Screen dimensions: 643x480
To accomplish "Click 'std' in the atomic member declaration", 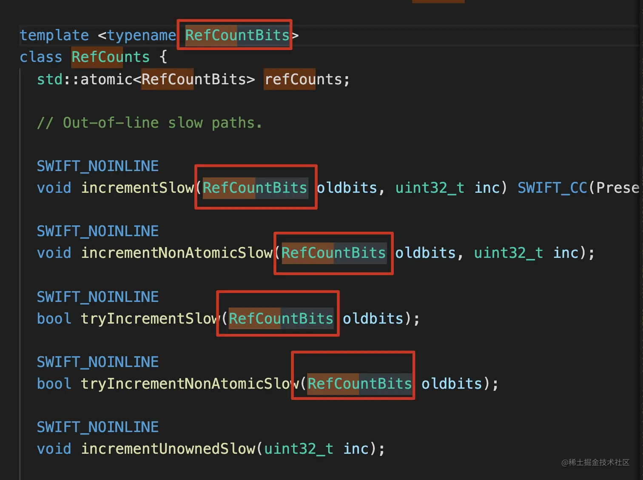I will pos(50,79).
